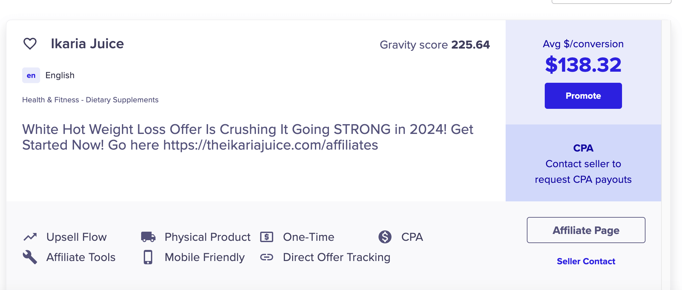Image resolution: width=682 pixels, height=290 pixels.
Task: Open Health & Fitness - Dietary Supplements category
Action: pos(90,100)
